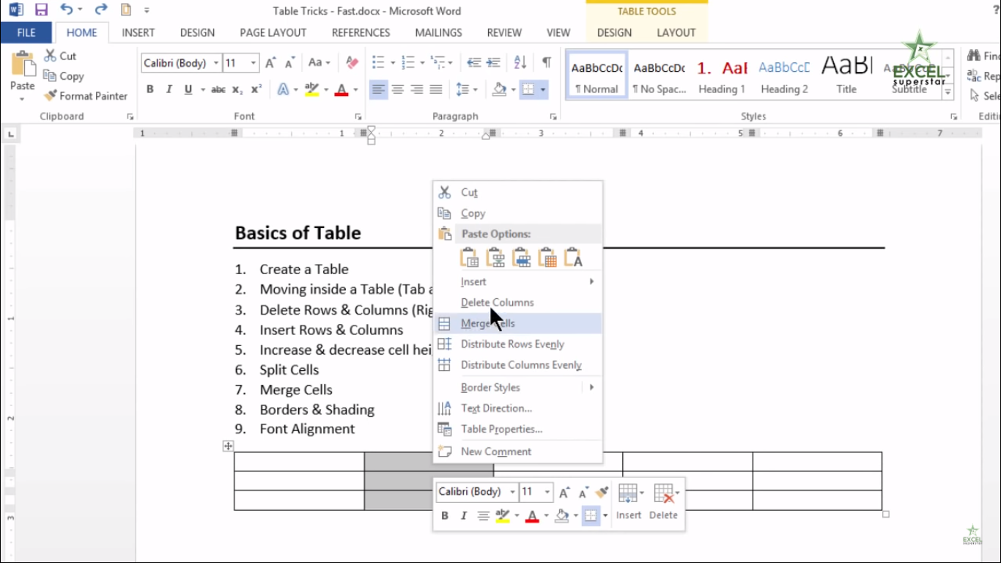Click mini toolbar Format Painter brush
Viewport: 1001px width, 563px height.
602,492
